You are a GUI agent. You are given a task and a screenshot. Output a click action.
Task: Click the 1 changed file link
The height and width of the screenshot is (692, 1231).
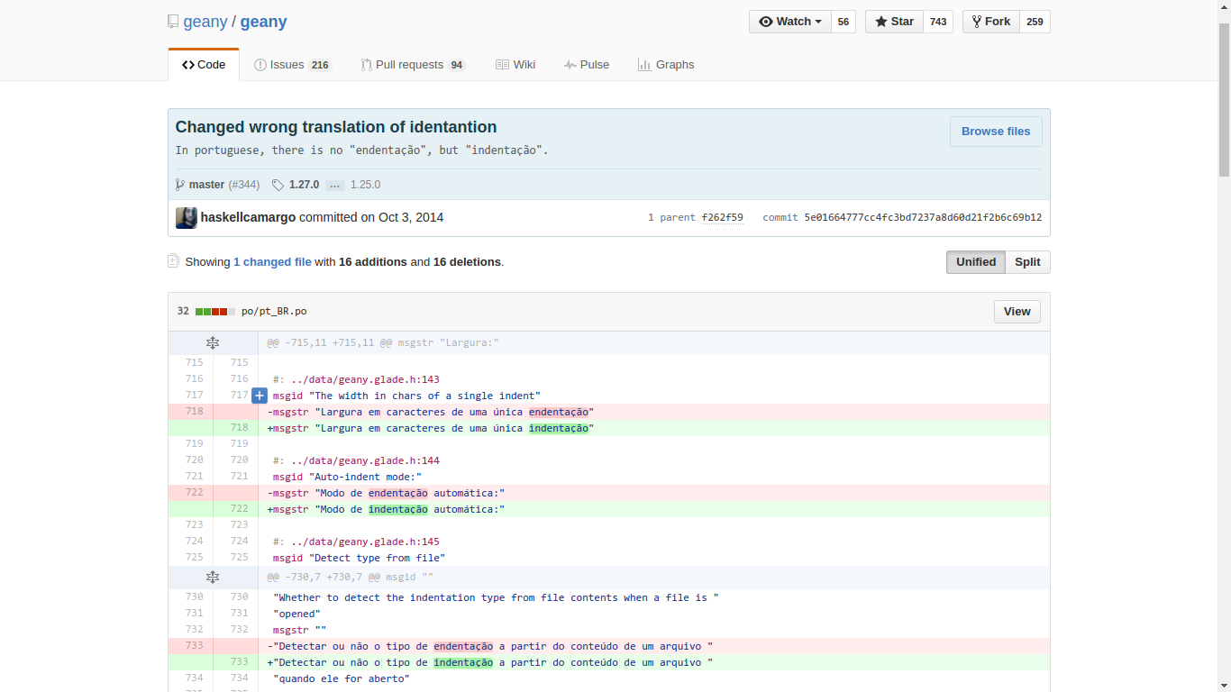(x=272, y=262)
